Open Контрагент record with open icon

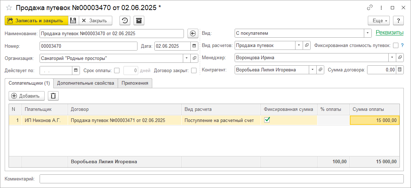[x=320, y=70]
